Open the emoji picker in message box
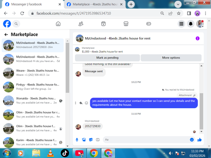This screenshot has height=158, width=211. click(x=192, y=139)
